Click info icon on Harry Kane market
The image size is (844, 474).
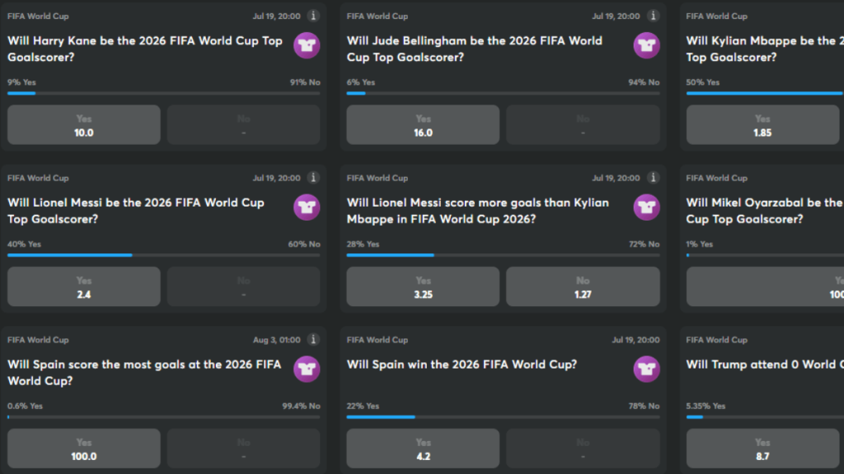tap(313, 16)
